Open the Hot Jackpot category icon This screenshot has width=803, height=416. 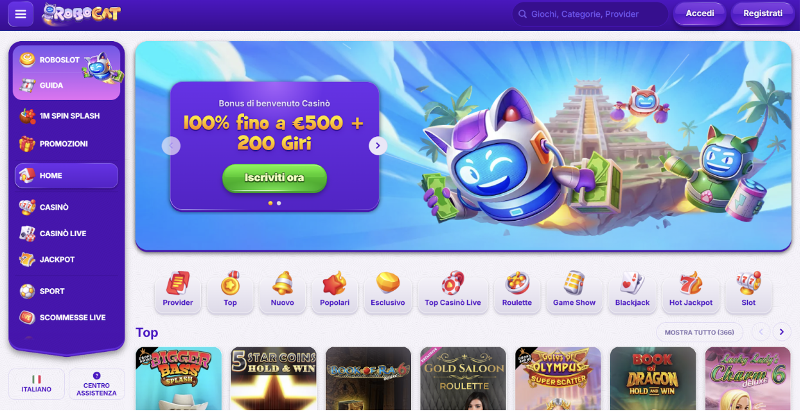(x=691, y=290)
